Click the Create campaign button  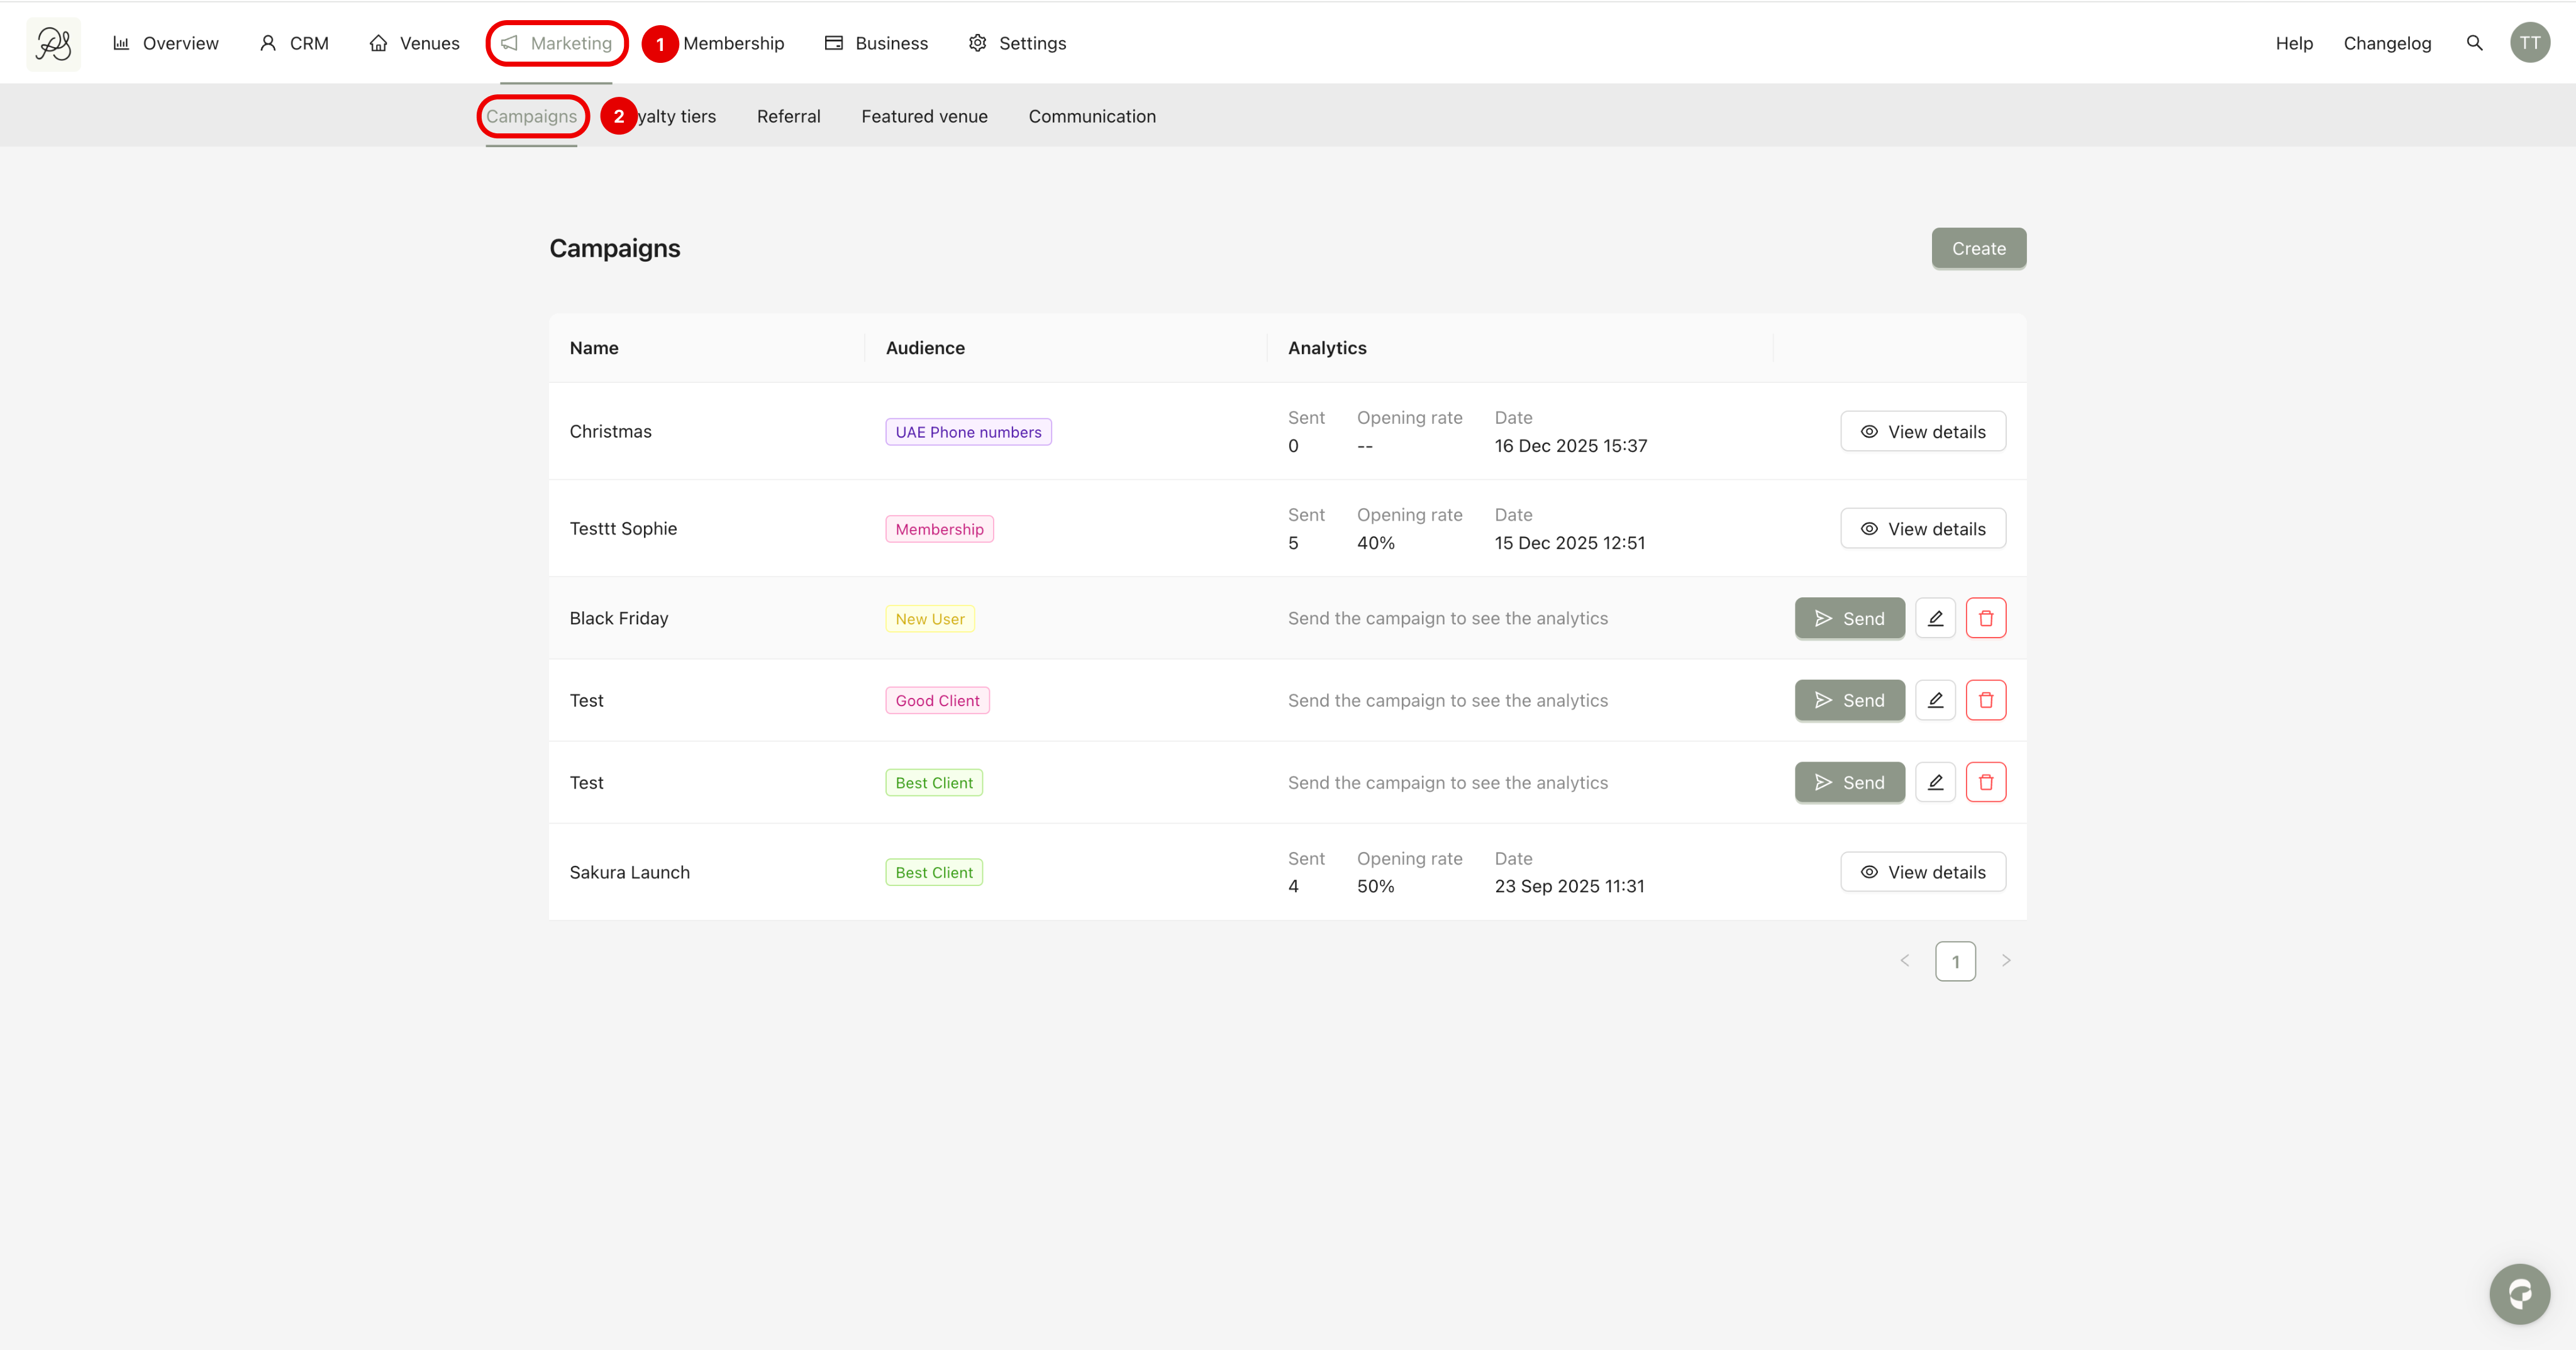1978,248
